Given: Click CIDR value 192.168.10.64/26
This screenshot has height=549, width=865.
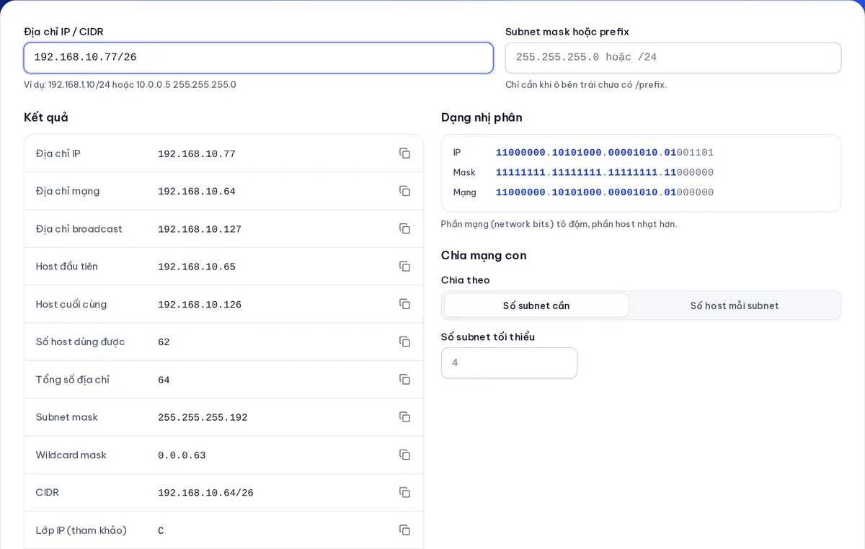Looking at the screenshot, I should (205, 493).
